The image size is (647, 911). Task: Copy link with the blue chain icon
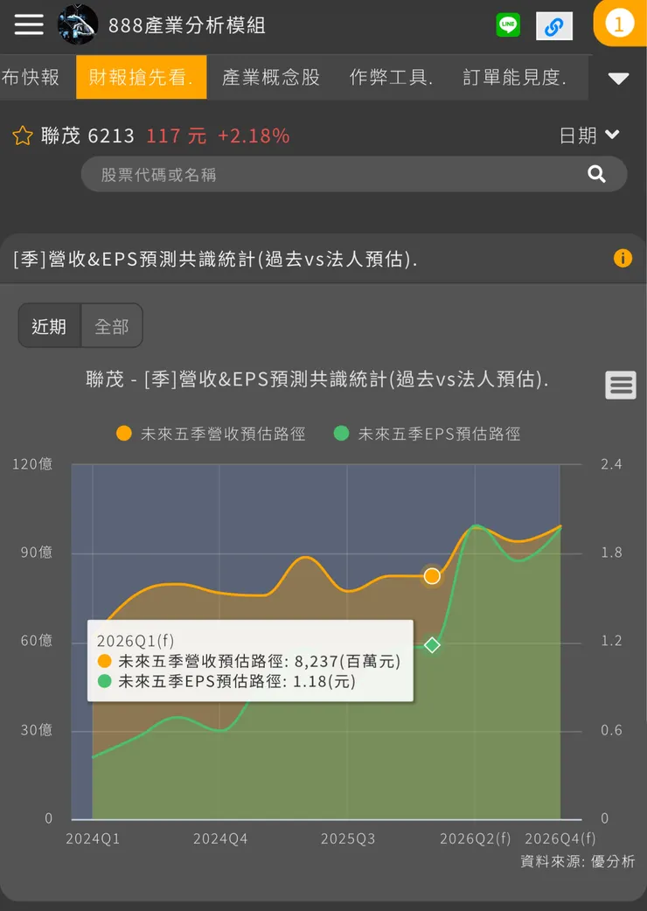(x=554, y=26)
